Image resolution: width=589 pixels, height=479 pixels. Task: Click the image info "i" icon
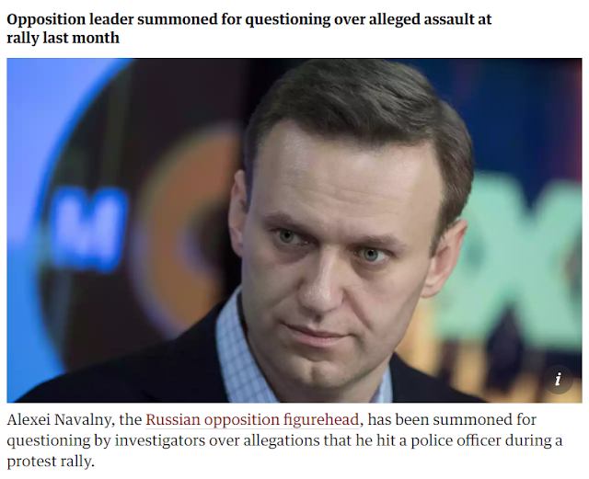pyautogui.click(x=559, y=379)
